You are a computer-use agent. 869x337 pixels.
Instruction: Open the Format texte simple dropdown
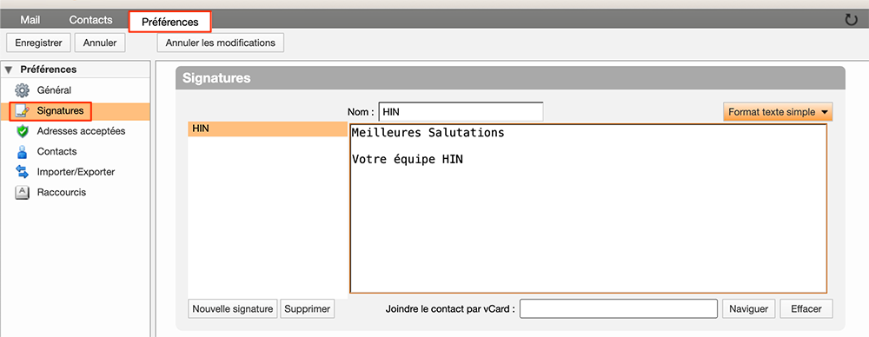[x=778, y=112]
